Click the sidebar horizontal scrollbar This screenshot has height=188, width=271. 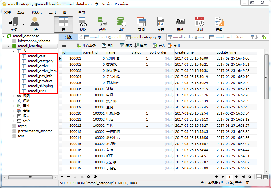tap(31, 177)
